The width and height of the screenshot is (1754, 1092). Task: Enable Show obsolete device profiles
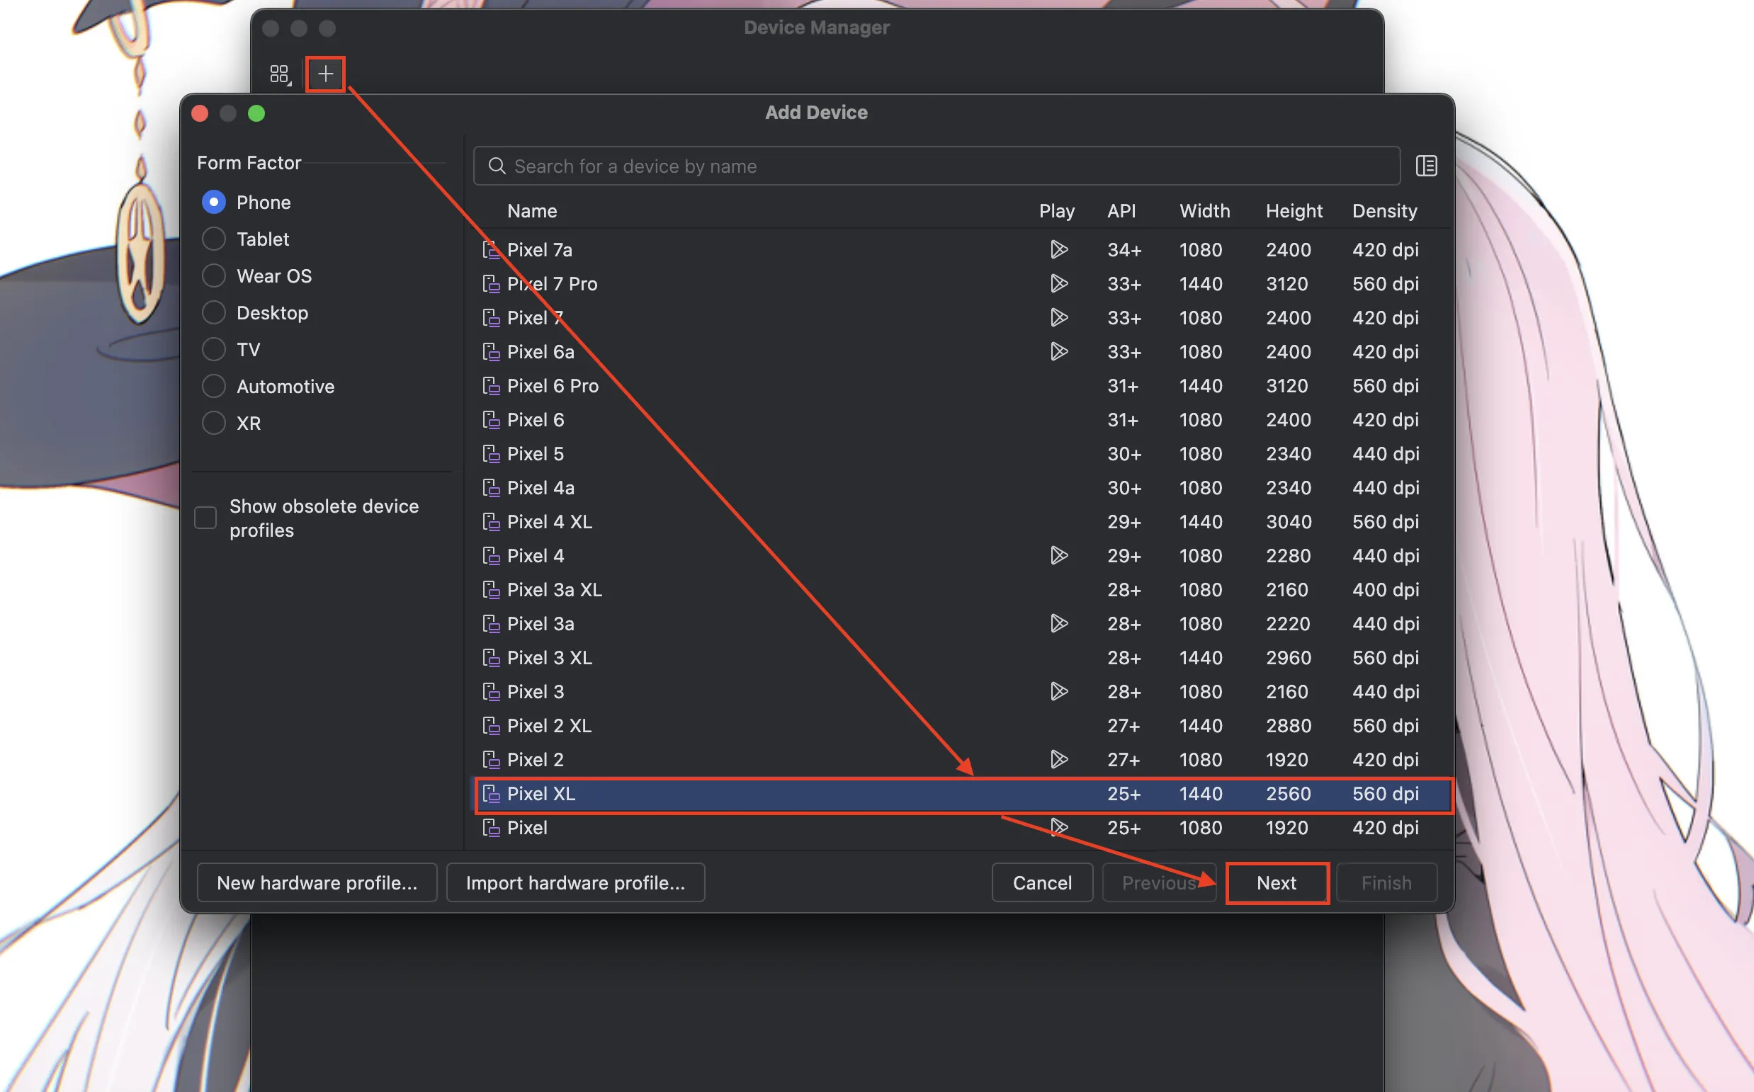(206, 518)
